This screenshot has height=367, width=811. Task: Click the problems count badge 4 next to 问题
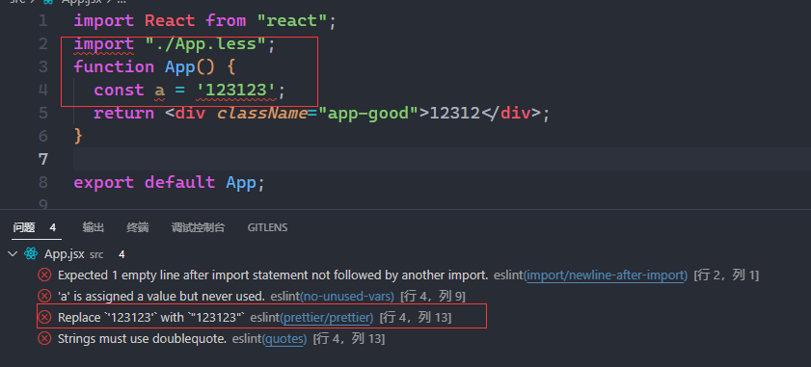pos(53,227)
